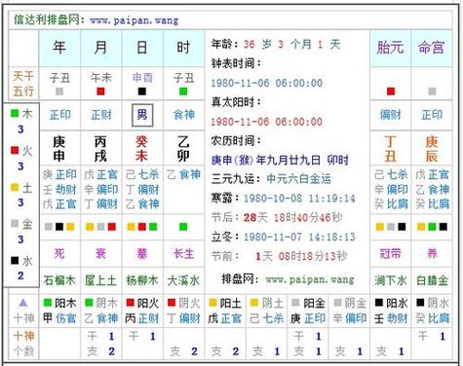Select the 胎元 column header
Viewport: 463px width, 366px height.
(x=390, y=48)
